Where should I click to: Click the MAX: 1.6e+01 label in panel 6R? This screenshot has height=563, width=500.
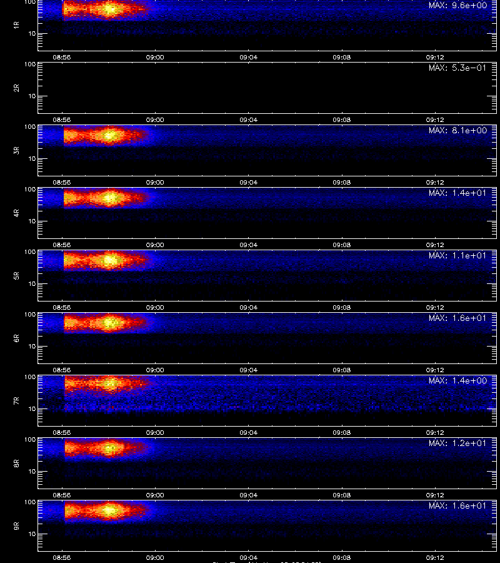coord(457,318)
